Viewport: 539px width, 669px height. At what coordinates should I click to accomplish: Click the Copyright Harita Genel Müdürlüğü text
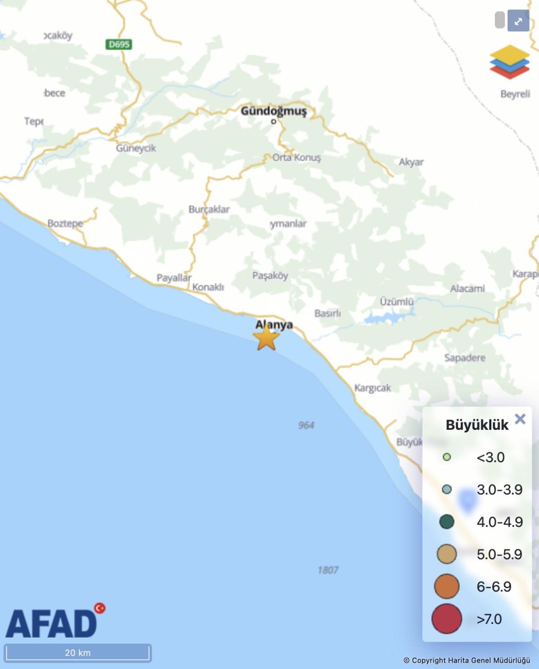(466, 660)
